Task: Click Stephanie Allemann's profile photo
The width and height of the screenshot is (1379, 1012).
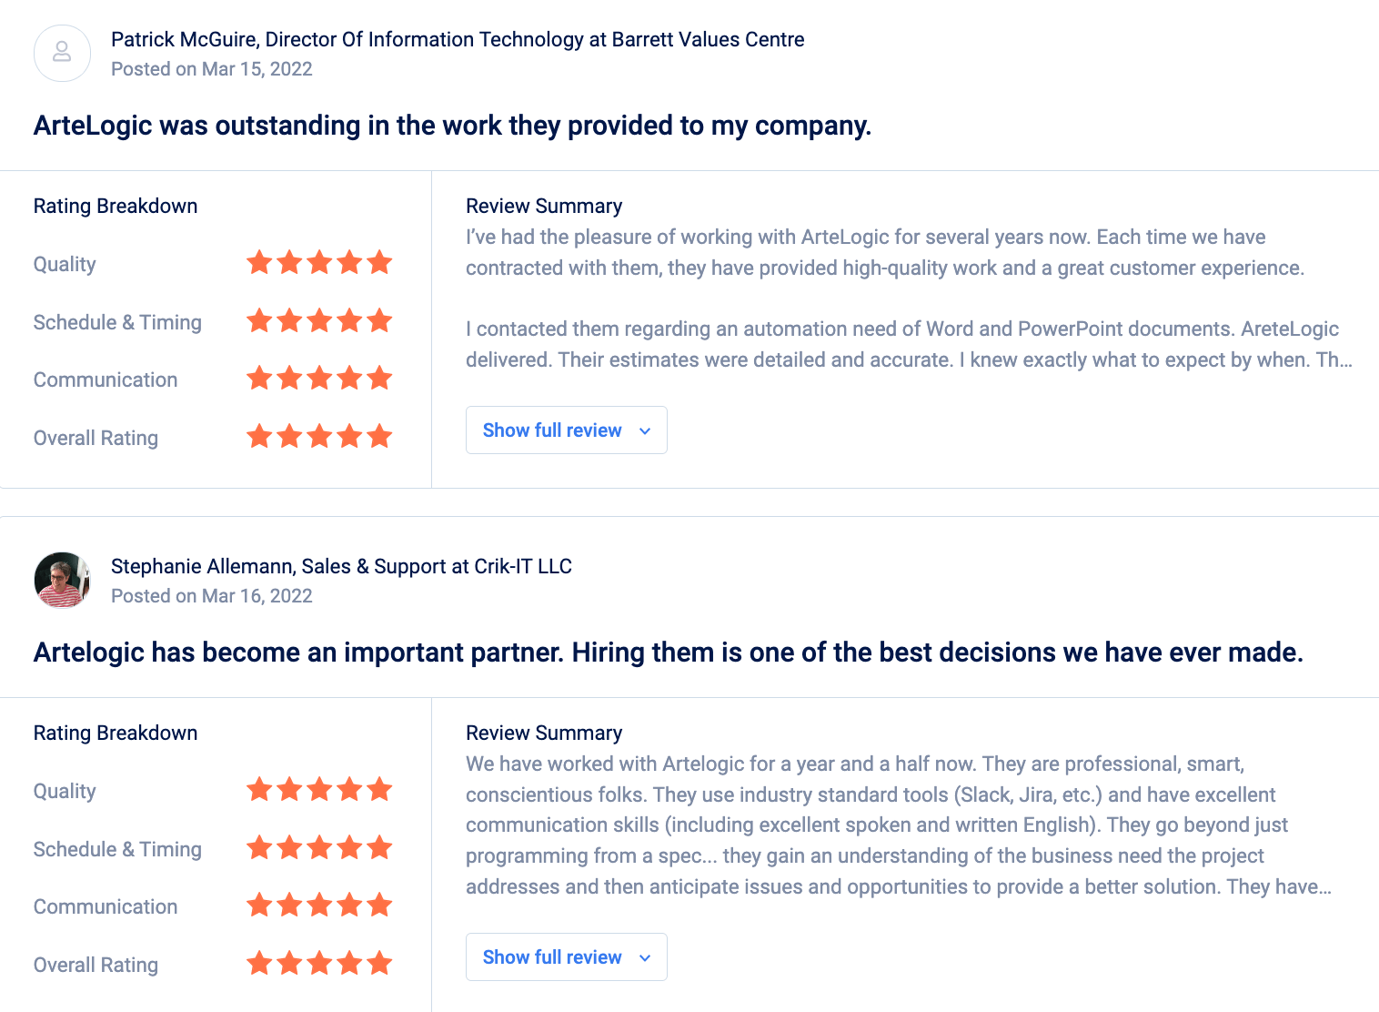Action: (62, 580)
